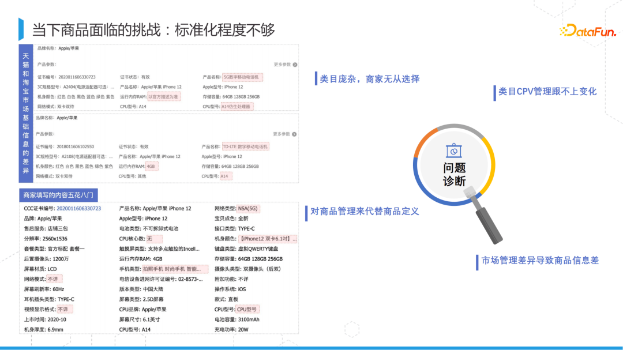Click 电信设备进网许可证编号 02-8573 row
This screenshot has width=623, height=350.
point(161,279)
